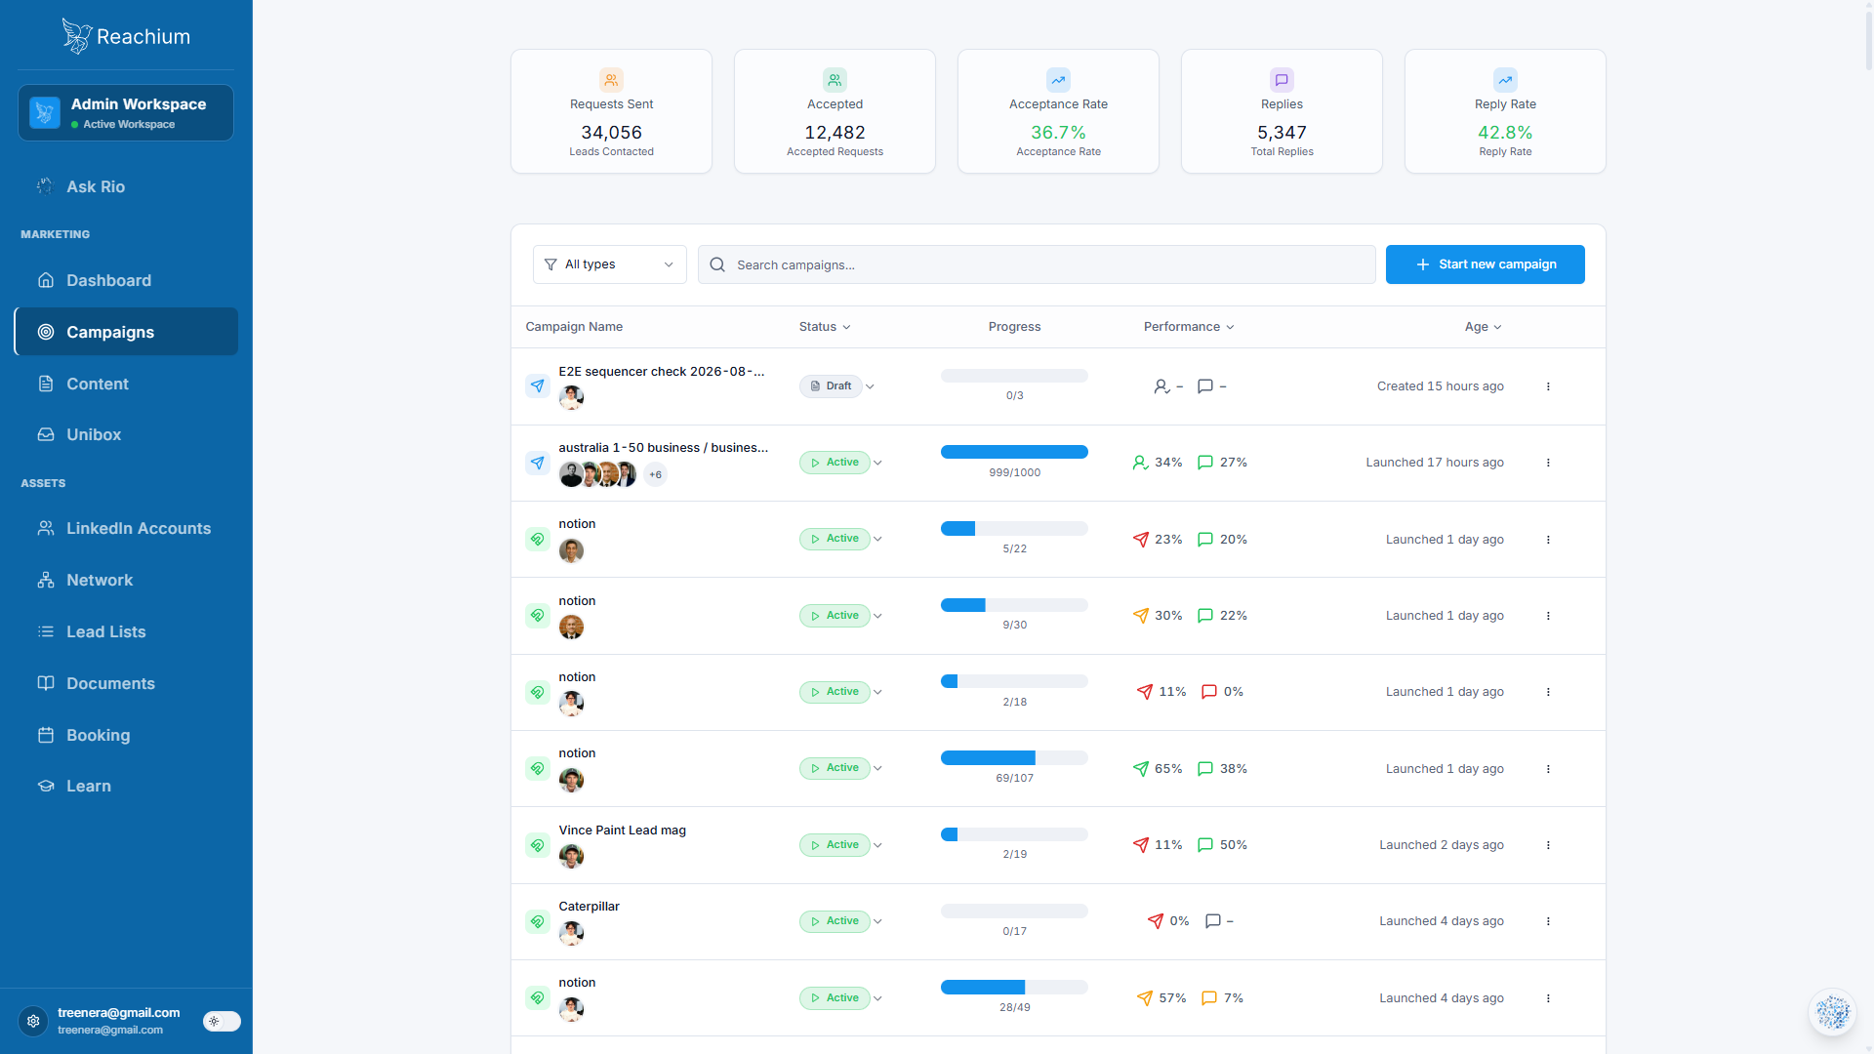Screen dimensions: 1874x1054
Task: Open Draft status dropdown for E2E sequencer check
Action: coord(837,386)
